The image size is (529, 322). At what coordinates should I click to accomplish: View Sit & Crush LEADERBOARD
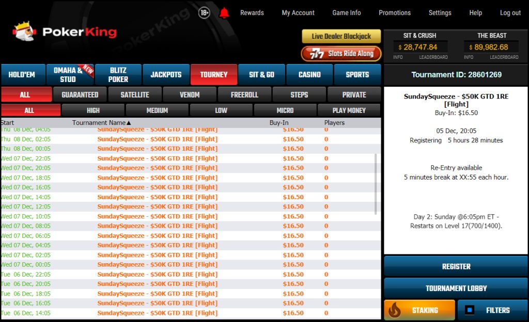point(433,57)
